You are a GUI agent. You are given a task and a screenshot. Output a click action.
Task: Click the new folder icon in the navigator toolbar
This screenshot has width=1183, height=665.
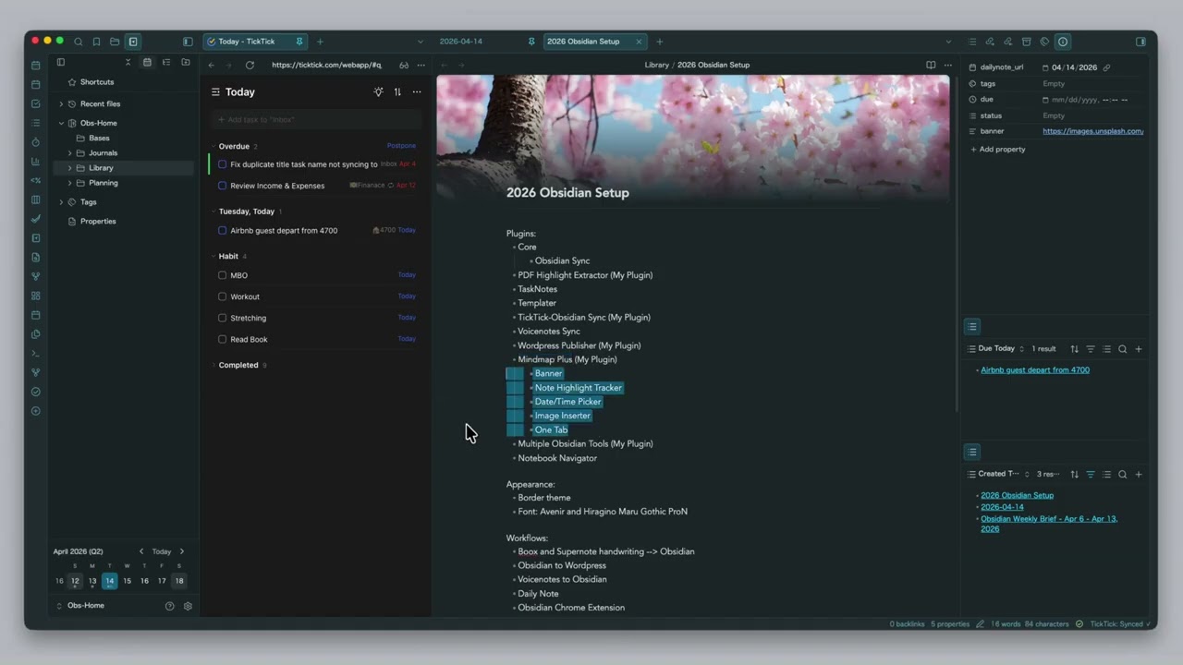(x=186, y=62)
